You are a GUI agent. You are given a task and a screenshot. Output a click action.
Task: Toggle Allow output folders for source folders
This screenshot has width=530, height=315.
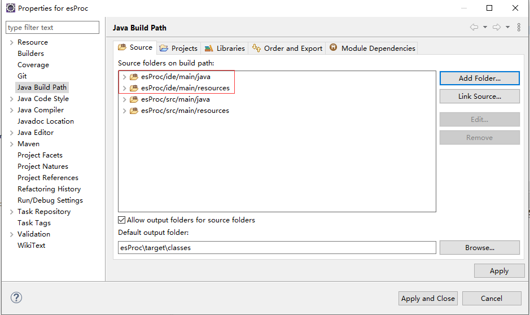point(122,220)
